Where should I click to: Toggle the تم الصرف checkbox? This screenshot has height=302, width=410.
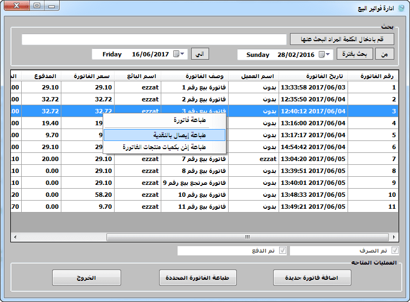pyautogui.click(x=394, y=250)
